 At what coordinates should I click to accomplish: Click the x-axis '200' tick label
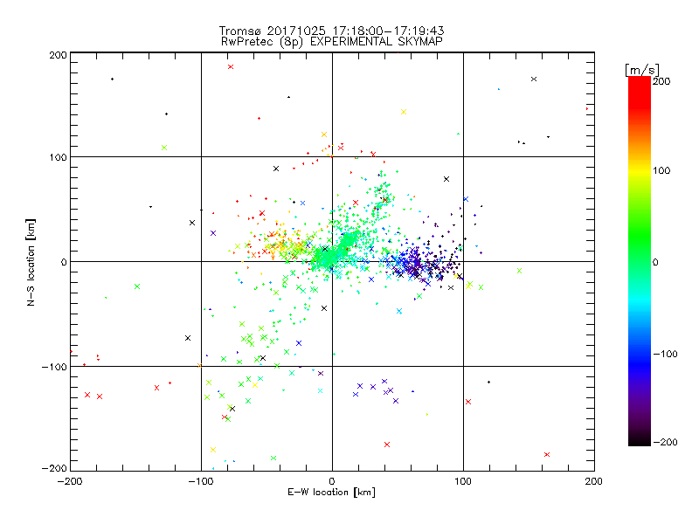point(594,481)
